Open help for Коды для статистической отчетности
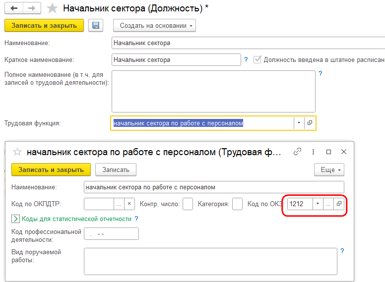The width and height of the screenshot is (385, 282). click(x=136, y=219)
